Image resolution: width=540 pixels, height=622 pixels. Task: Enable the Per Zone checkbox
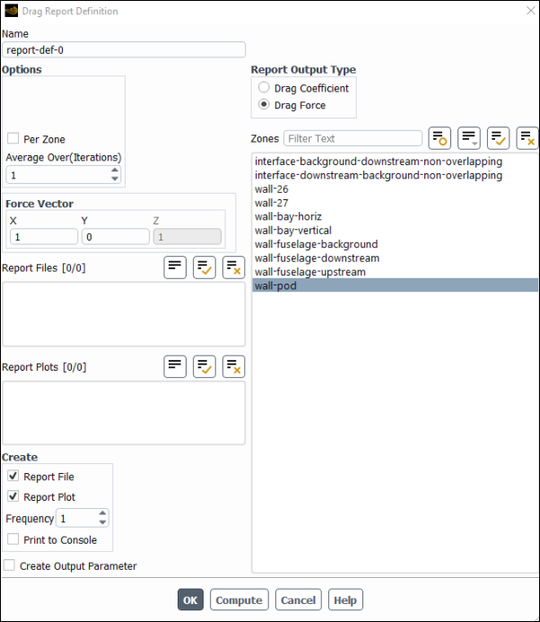tap(13, 138)
